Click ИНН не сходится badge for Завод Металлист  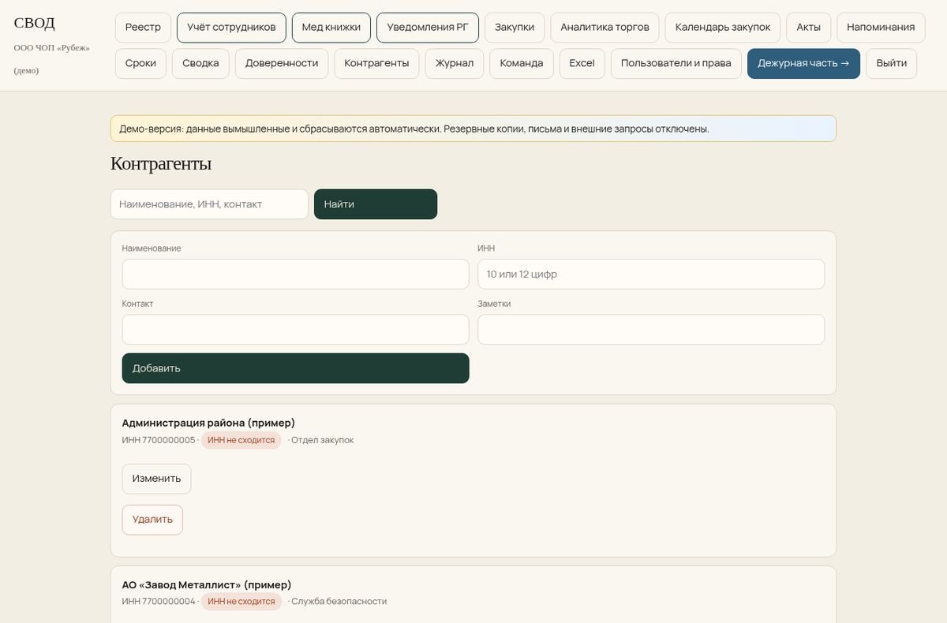(x=241, y=602)
